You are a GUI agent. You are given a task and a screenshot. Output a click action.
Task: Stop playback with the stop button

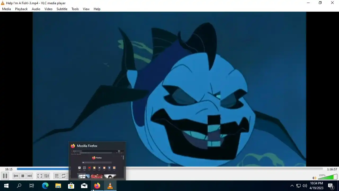[23, 176]
